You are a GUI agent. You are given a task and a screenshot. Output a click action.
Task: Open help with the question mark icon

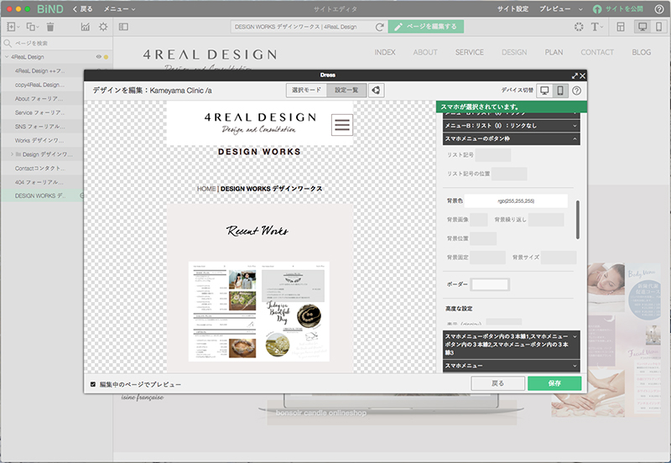click(577, 91)
